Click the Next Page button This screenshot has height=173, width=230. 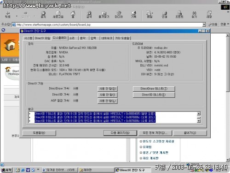click(120, 133)
